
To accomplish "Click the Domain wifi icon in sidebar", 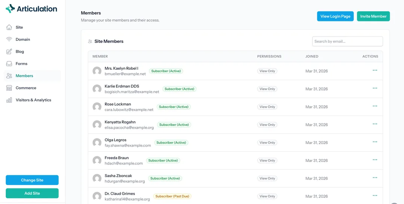I will 9,40.
